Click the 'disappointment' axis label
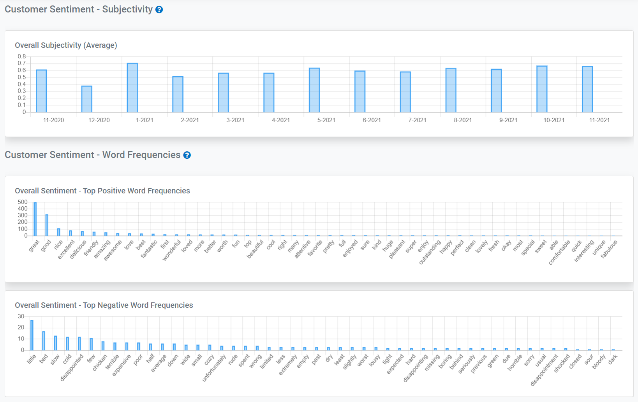The width and height of the screenshot is (638, 402). [545, 370]
